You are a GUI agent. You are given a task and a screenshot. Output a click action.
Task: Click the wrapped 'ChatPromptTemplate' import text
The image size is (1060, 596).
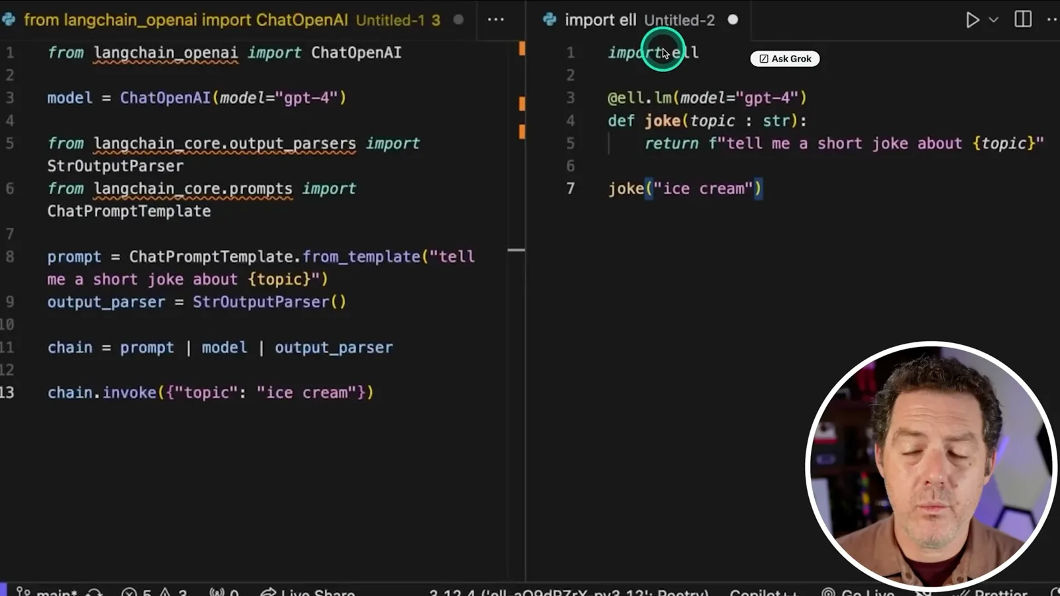(129, 211)
